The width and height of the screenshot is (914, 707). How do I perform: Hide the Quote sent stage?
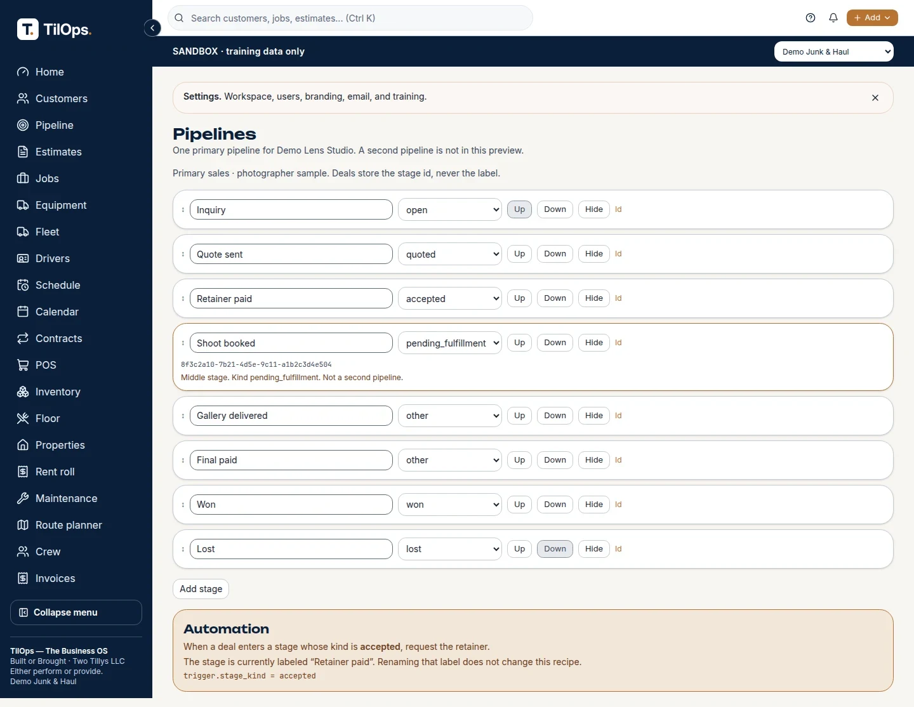point(594,254)
